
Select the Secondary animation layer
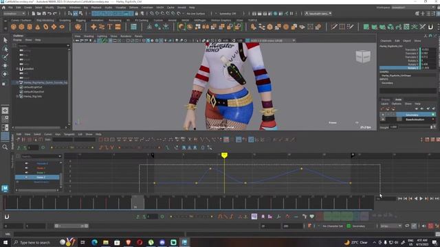point(412,115)
